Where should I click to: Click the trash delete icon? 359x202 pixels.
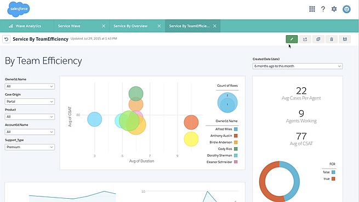coord(332,39)
